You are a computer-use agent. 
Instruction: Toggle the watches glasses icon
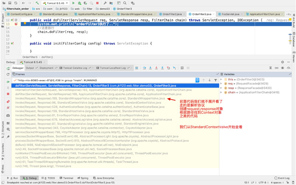click(276, 68)
